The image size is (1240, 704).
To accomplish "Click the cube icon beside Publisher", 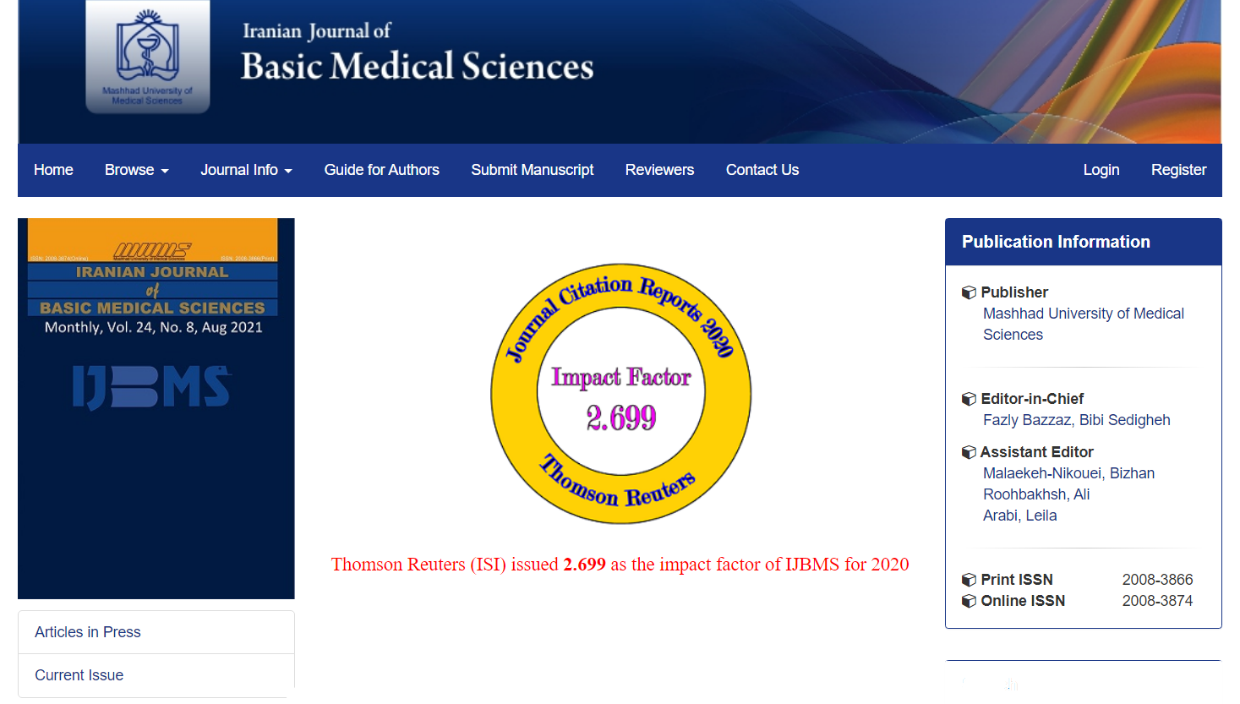I will coord(969,292).
